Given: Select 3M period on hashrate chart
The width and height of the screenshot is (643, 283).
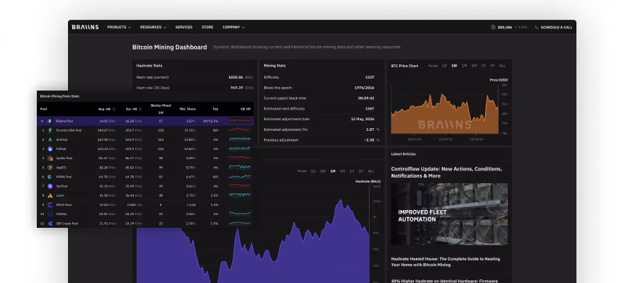Looking at the screenshot, I should (x=343, y=171).
